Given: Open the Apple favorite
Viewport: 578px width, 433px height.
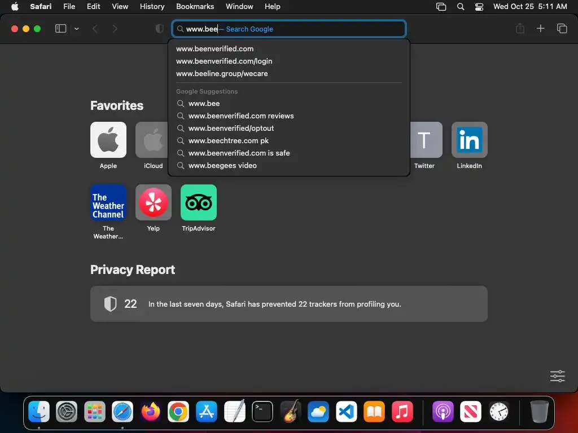Looking at the screenshot, I should pyautogui.click(x=108, y=140).
